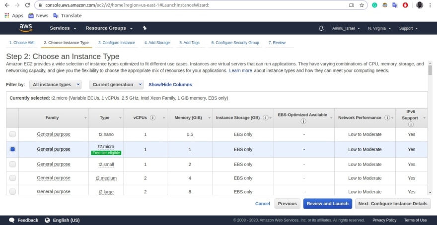Image resolution: width=437 pixels, height=225 pixels.
Task: Open the Privacy Policy footer link
Action: (384, 220)
